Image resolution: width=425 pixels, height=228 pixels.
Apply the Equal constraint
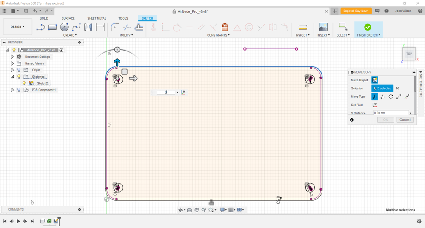189,27
